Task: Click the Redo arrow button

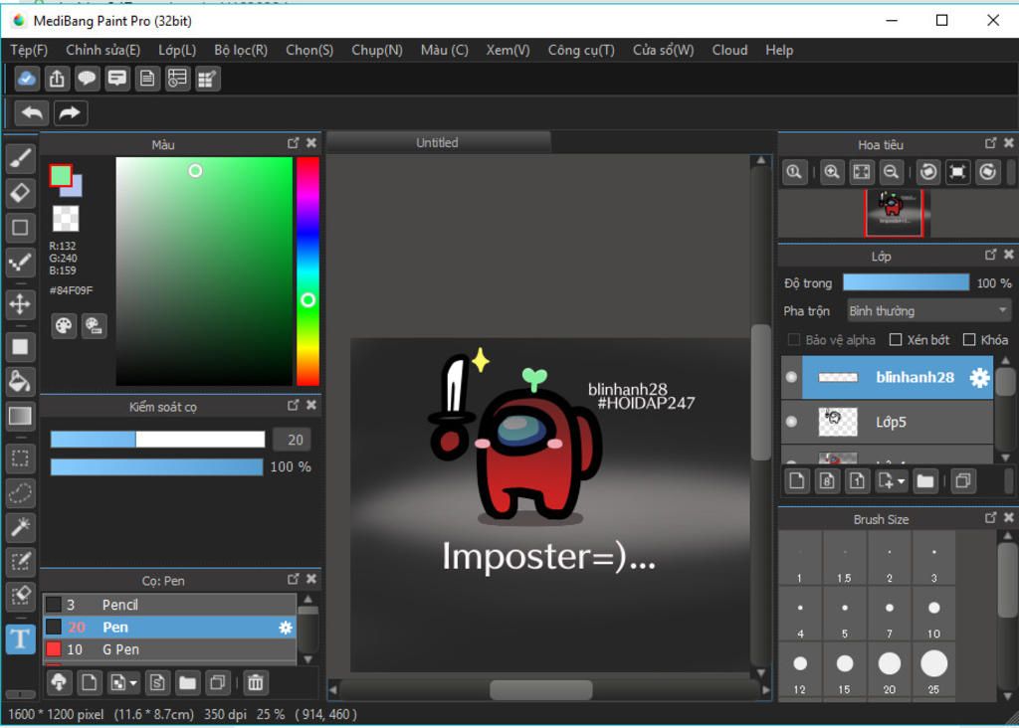Action: pyautogui.click(x=71, y=113)
